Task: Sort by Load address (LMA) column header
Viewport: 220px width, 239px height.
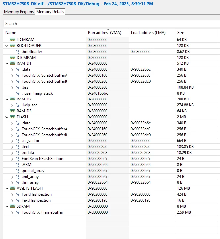Action: [x=148, y=33]
